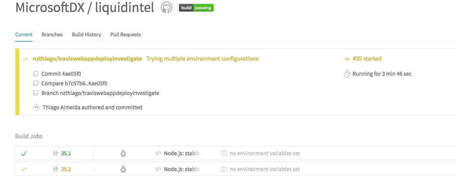Image resolution: width=456 pixels, height=185 pixels.
Task: Click the commit icon beside Commit 4ae05f0
Action: tap(36, 74)
